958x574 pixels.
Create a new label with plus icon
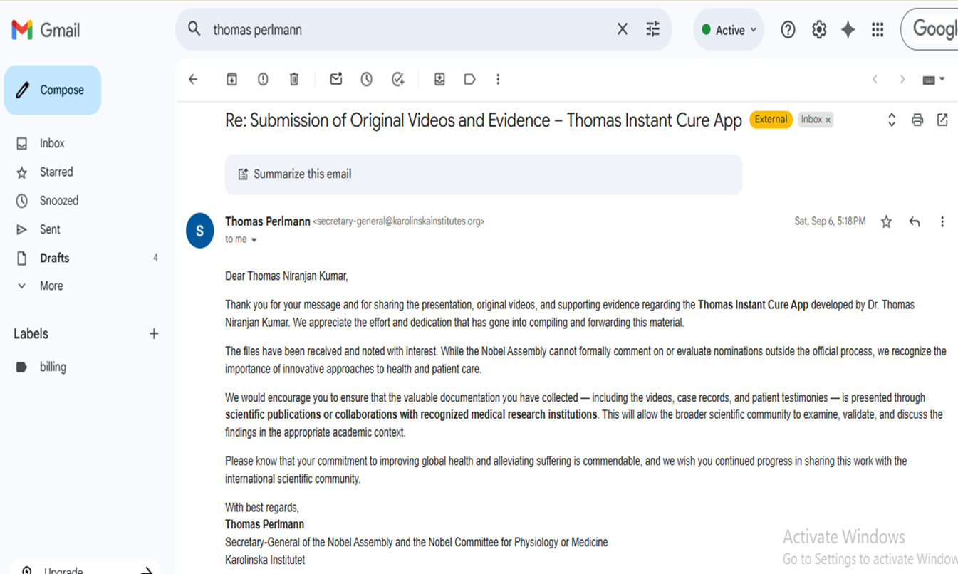coord(154,334)
